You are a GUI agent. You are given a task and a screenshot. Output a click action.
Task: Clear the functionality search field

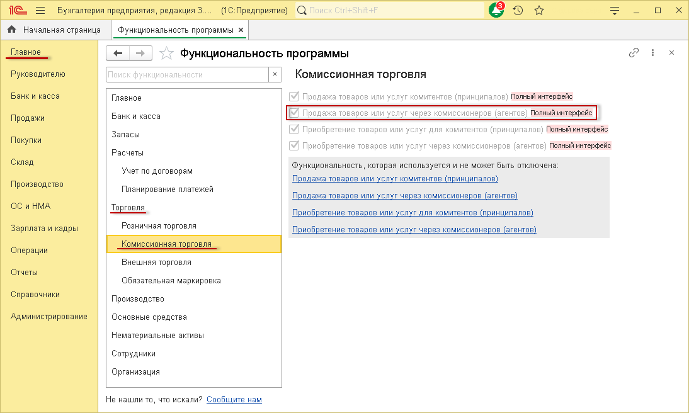tap(275, 74)
